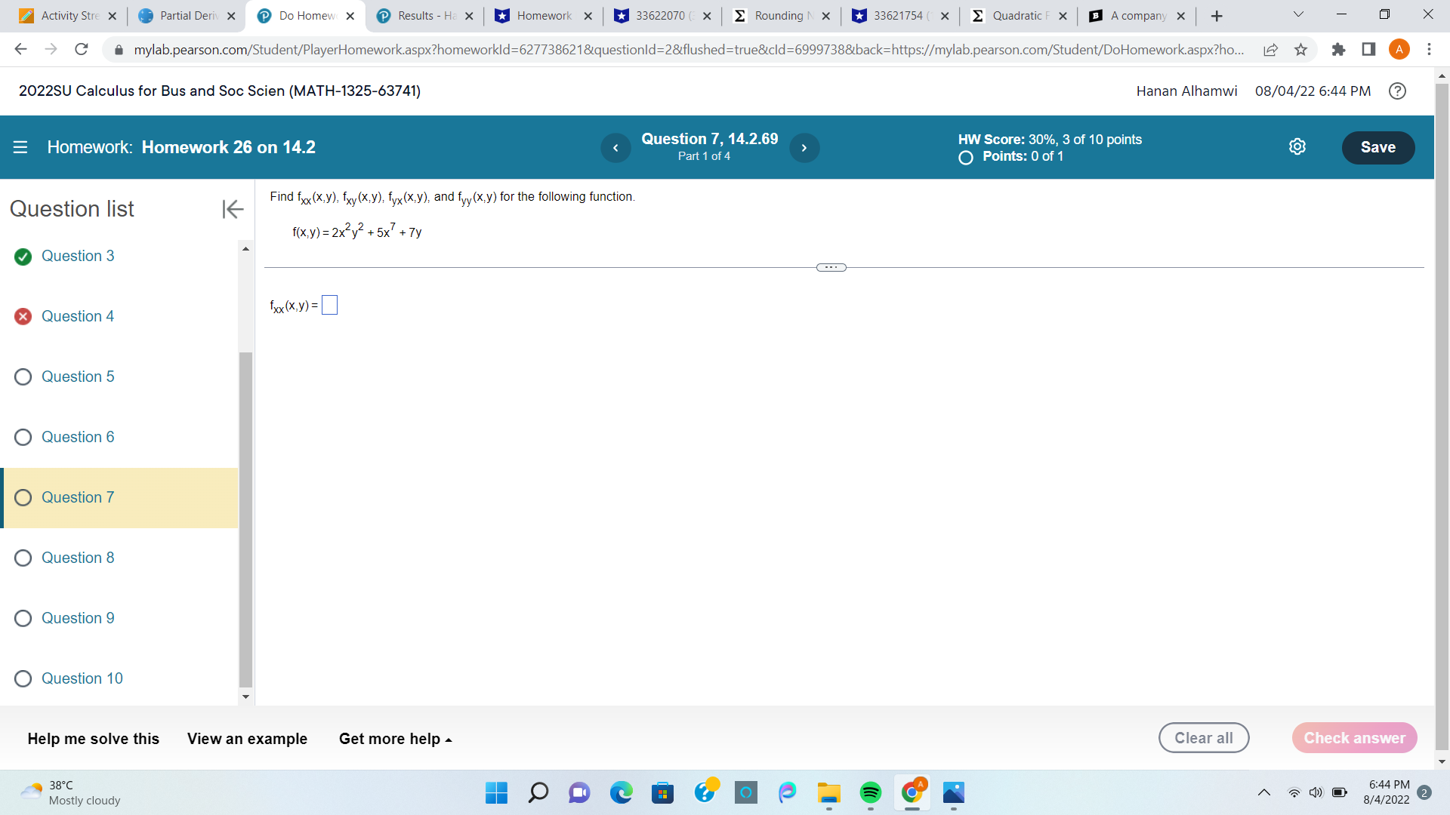
Task: Collapse the Question list panel
Action: click(x=233, y=209)
